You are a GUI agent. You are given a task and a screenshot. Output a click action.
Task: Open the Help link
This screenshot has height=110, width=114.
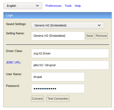point(78,6)
